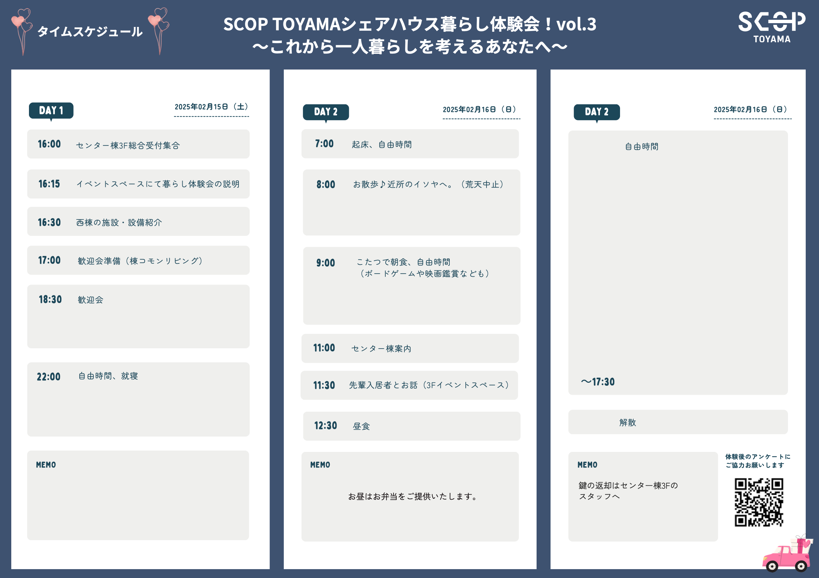This screenshot has width=819, height=578.
Task: Click the 〜17:30 自由時間 block
Action: [677, 262]
